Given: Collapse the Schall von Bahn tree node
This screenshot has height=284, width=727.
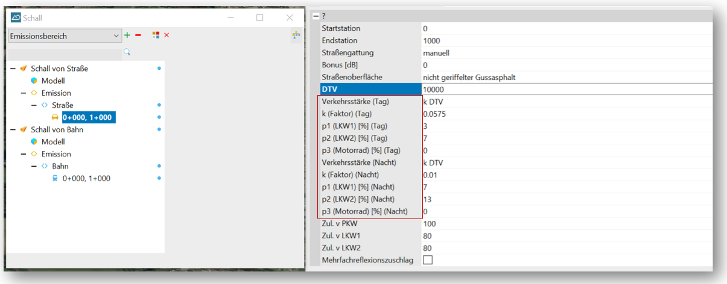Looking at the screenshot, I should pyautogui.click(x=13, y=129).
